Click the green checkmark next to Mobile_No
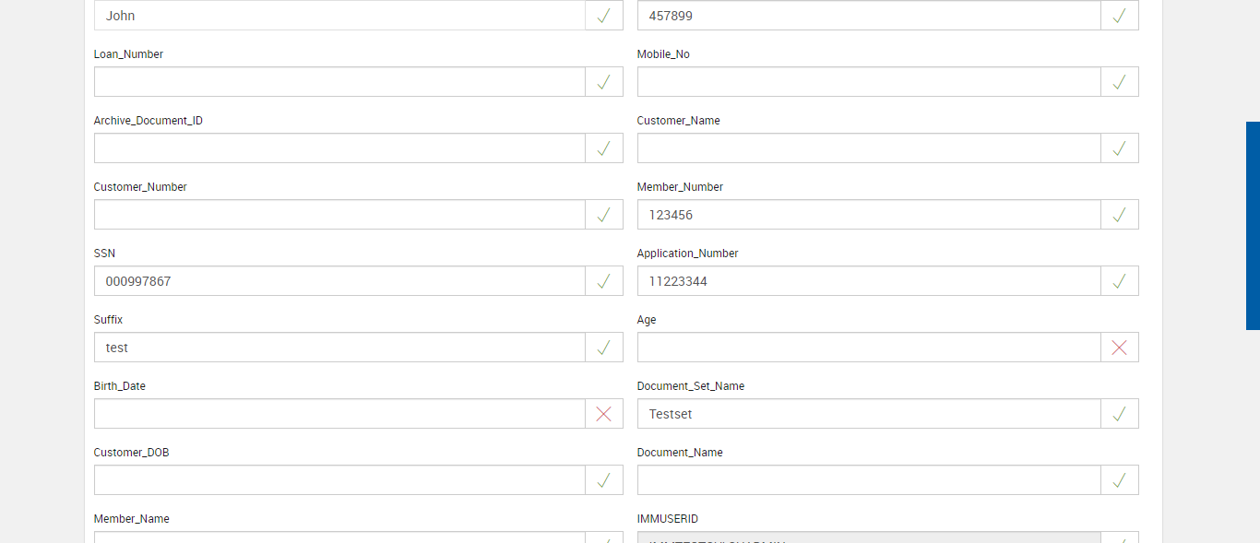1260x543 pixels. coord(1119,82)
